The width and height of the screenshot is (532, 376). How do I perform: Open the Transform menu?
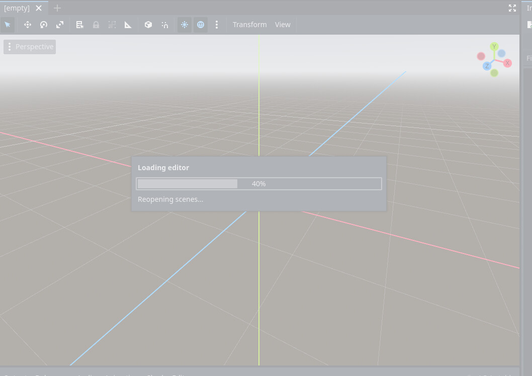point(249,25)
